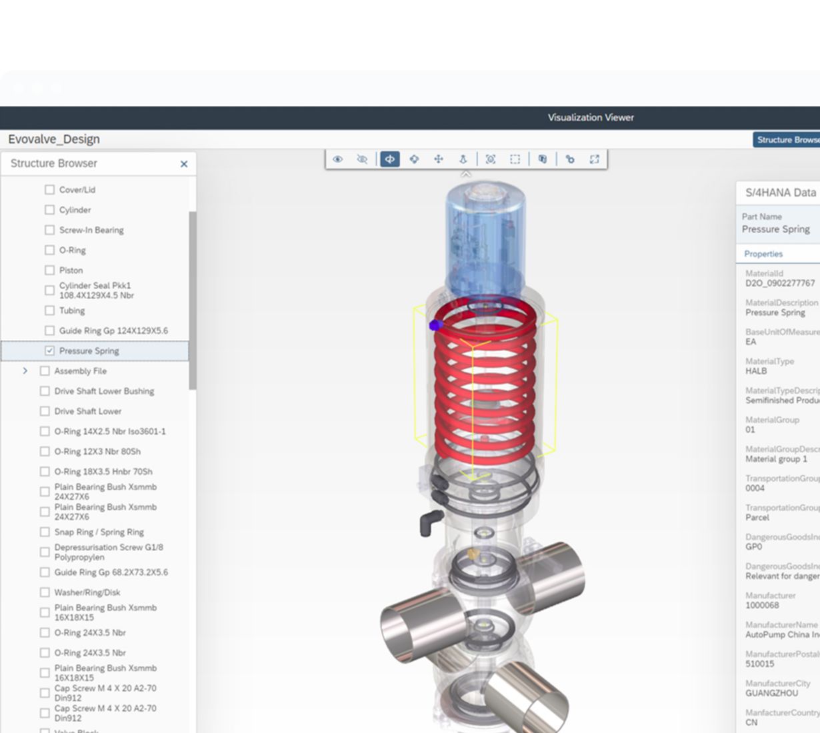
Task: Click the Structure Browser button
Action: (x=787, y=140)
